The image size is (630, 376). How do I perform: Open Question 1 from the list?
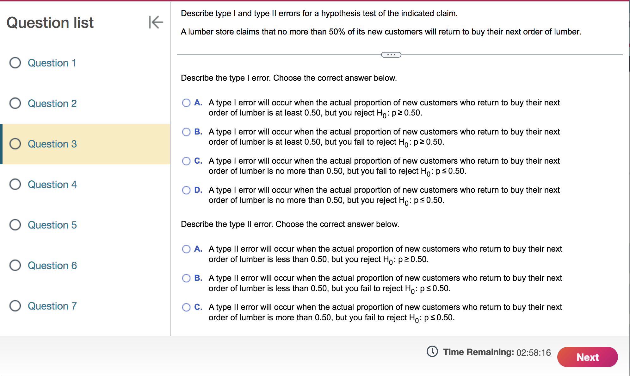[x=52, y=63]
